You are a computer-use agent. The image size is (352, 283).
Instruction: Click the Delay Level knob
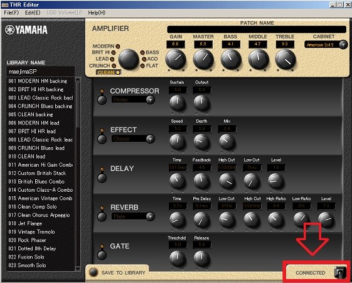[x=275, y=181]
